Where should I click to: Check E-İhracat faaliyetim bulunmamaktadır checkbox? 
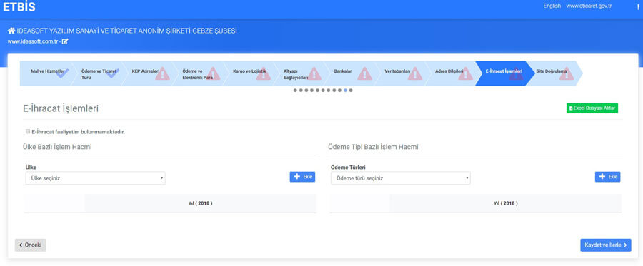[x=28, y=132]
